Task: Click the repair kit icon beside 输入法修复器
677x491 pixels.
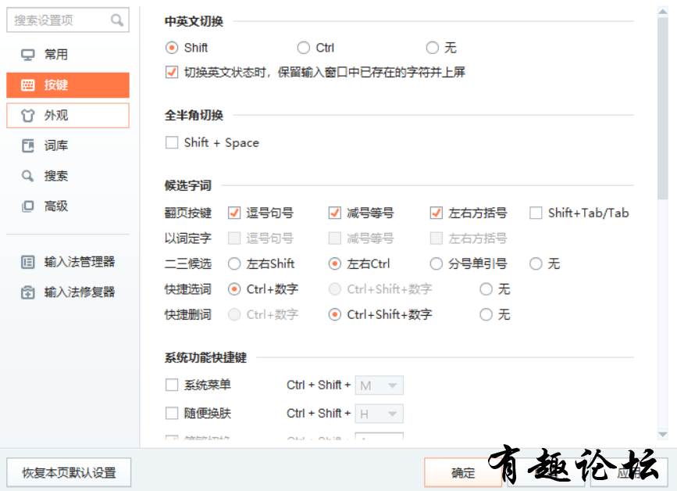Action: tap(28, 292)
